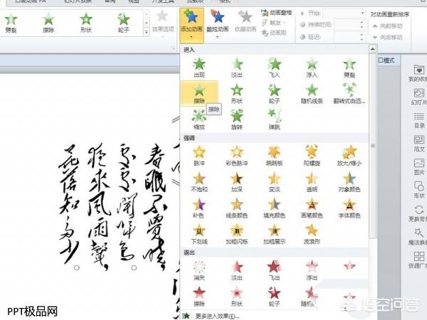This screenshot has height=320, width=427.
Task: Move animation earlier with 向前移动
Action: pos(388,26)
